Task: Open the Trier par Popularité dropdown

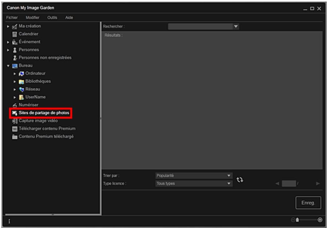Action: click(x=194, y=176)
